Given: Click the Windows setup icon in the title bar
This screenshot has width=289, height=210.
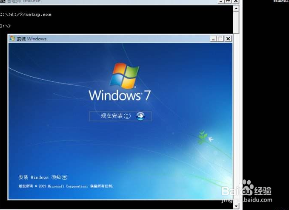Looking at the screenshot, I should 12,39.
